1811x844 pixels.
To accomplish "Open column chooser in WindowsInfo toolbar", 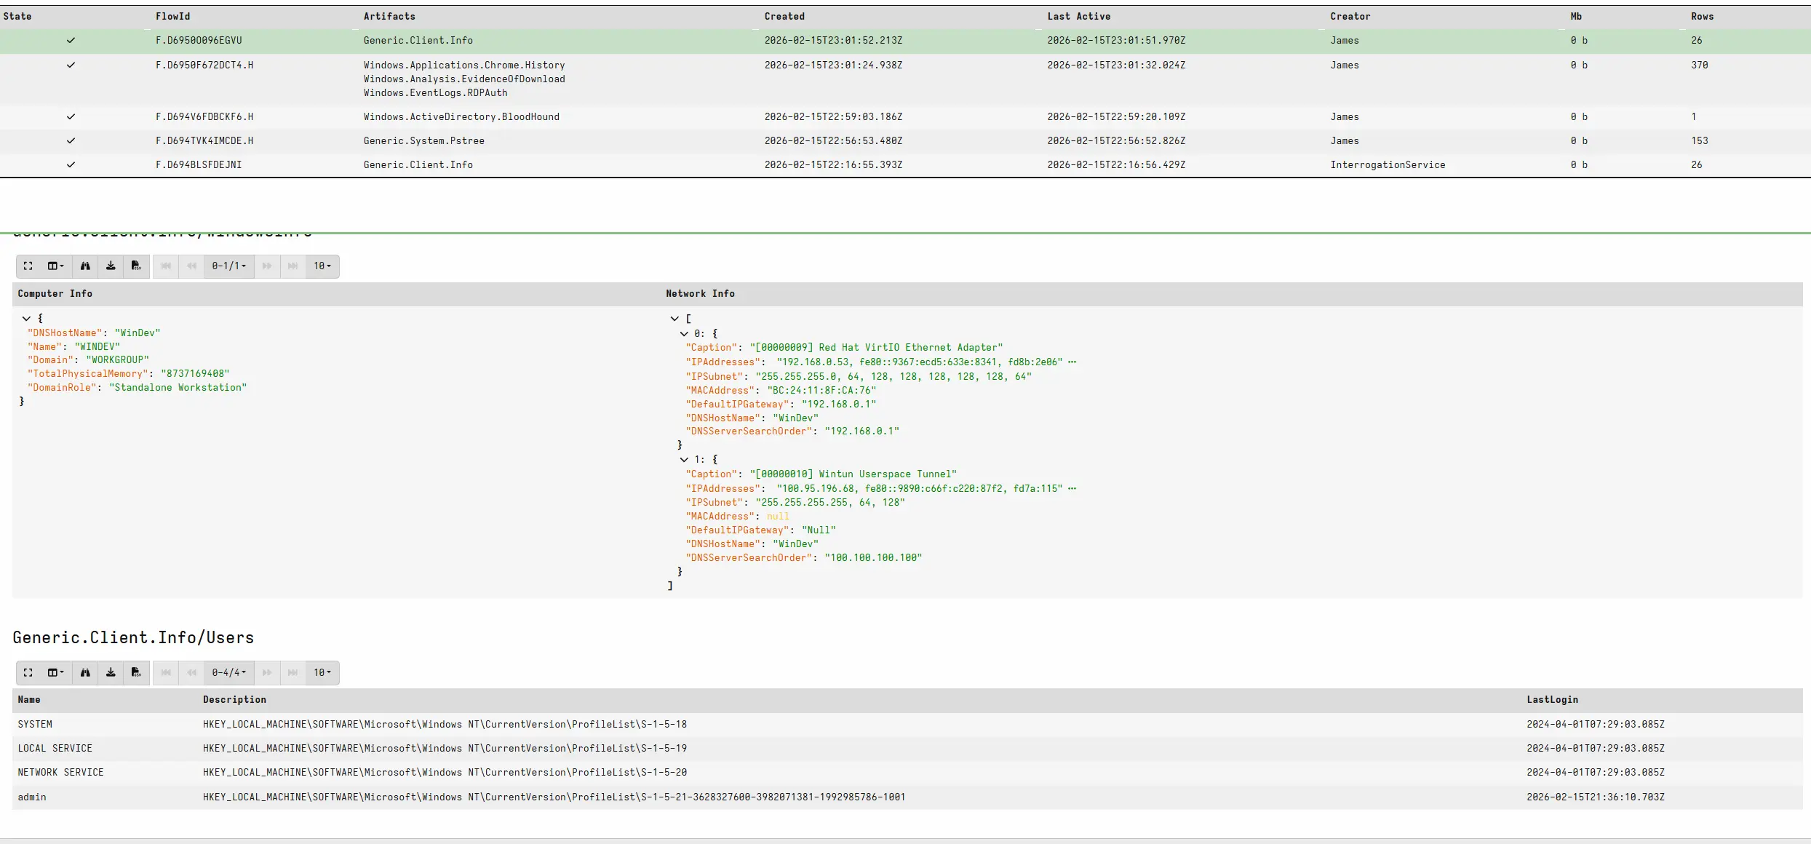I will click(x=56, y=266).
